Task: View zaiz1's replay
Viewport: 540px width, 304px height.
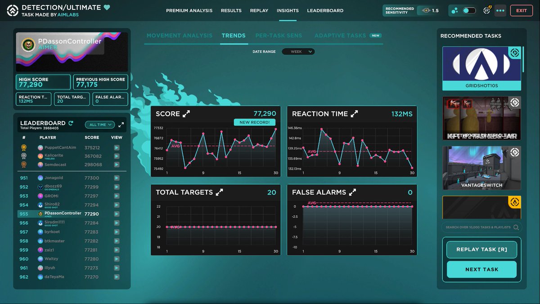Action: [117, 250]
